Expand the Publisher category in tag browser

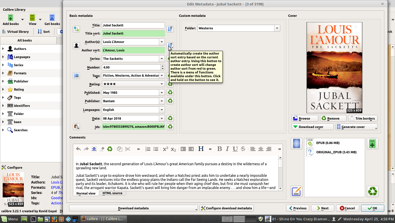pos(3,81)
